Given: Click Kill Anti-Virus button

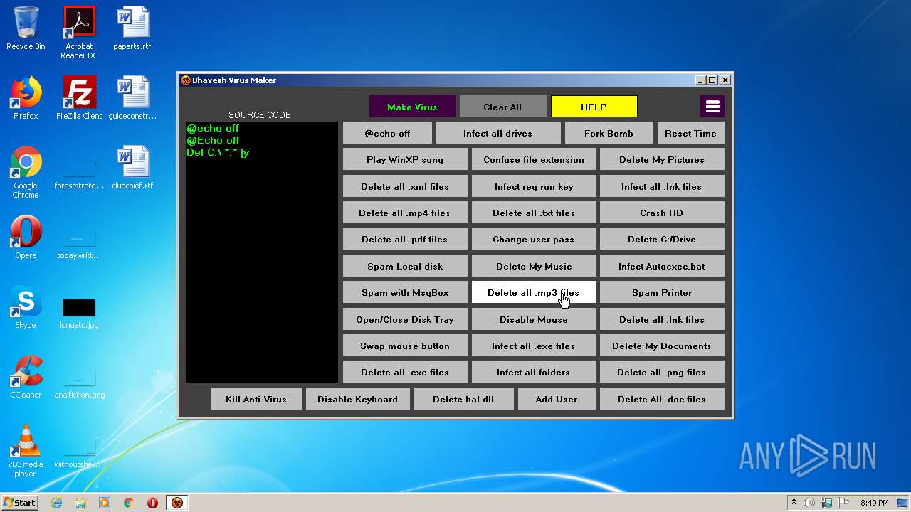Looking at the screenshot, I should pos(256,399).
